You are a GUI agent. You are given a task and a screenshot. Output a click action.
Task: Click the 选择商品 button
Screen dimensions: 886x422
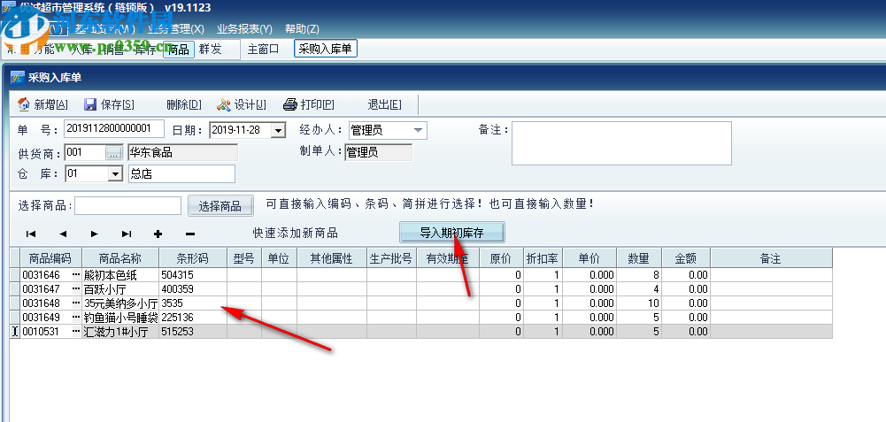pos(220,206)
